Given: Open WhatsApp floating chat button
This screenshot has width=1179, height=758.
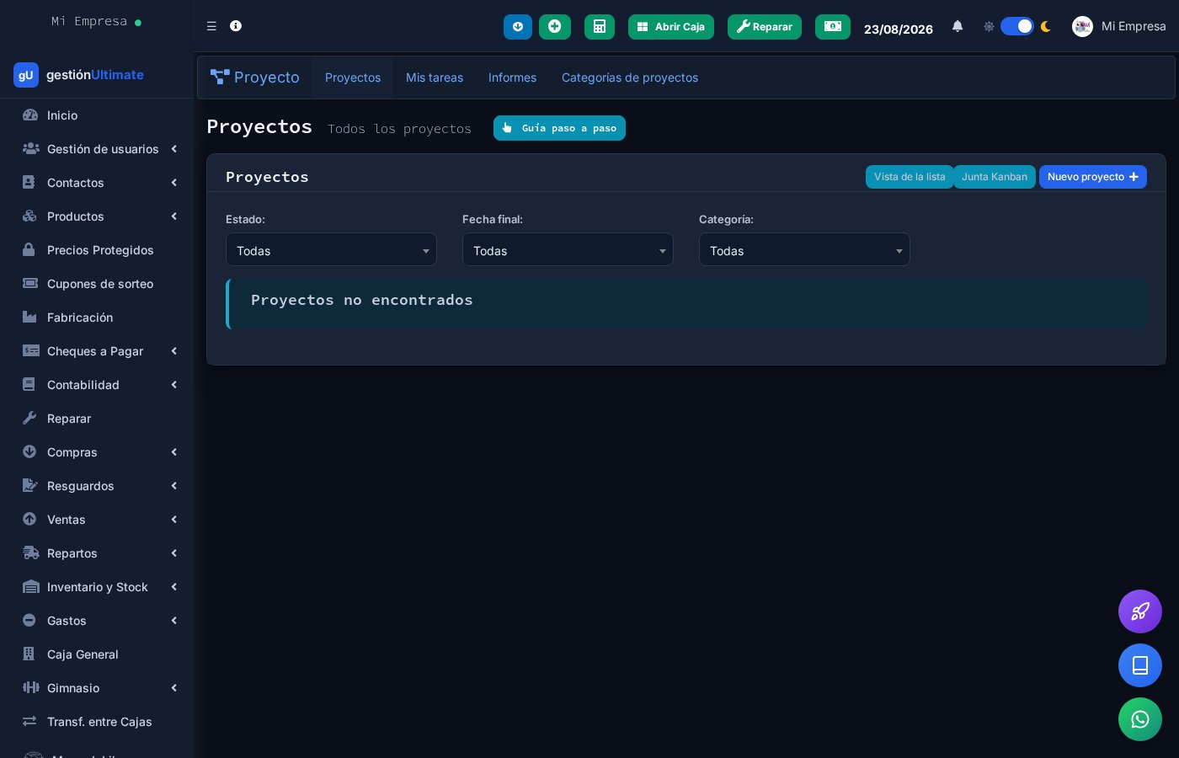Looking at the screenshot, I should 1140,719.
